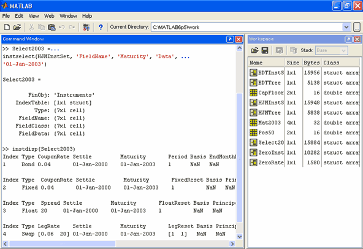Close the Workspace panel

(357, 39)
